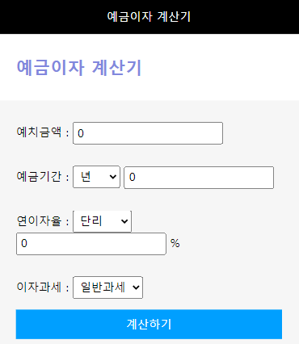Click the 예치금액 label text
Image resolution: width=299 pixels, height=344 pixels.
click(x=39, y=132)
